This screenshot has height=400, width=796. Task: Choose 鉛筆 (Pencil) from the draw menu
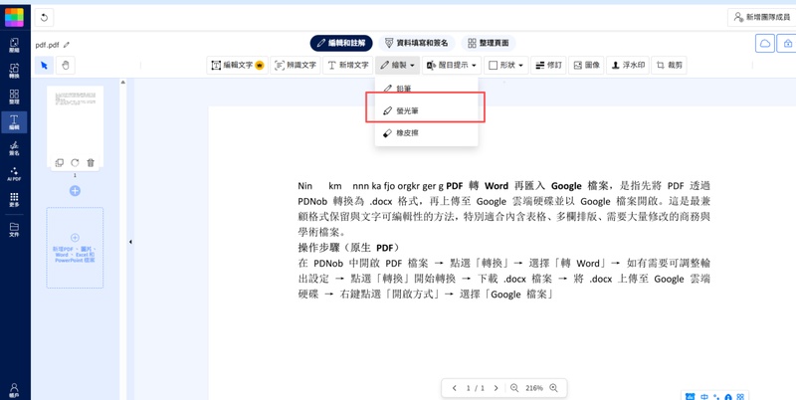point(427,89)
